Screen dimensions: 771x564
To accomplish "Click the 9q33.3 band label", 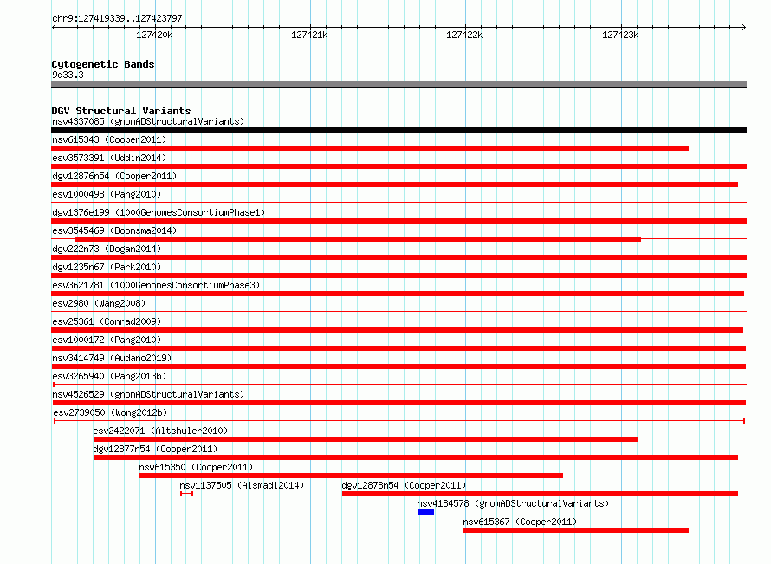I will pos(68,75).
